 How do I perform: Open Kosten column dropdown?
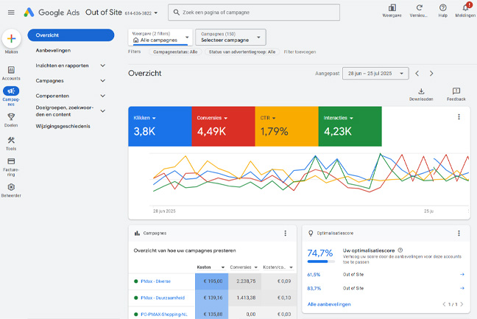click(x=223, y=267)
